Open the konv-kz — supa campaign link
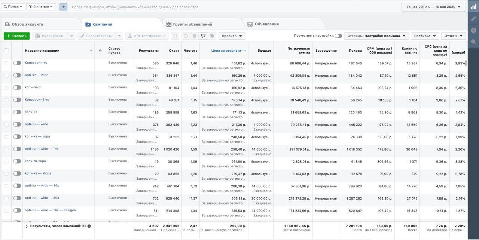Screen dimensions: 479x240 pyautogui.click(x=37, y=137)
